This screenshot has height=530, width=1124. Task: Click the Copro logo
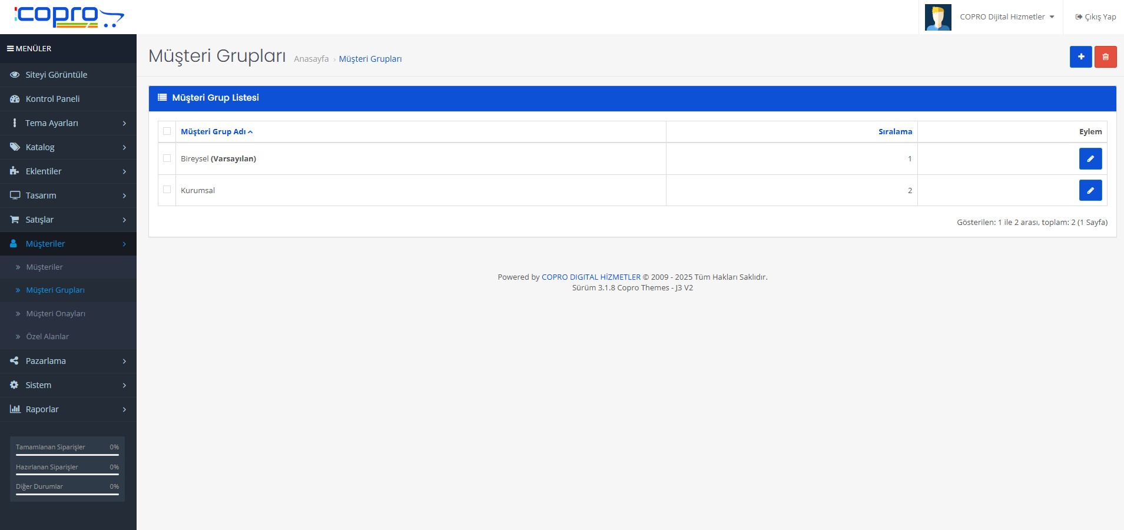point(68,16)
